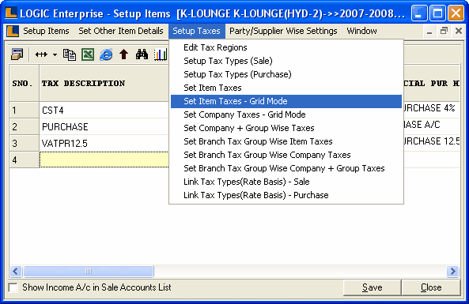Click the bar chart toolbar icon
The image size is (469, 304).
[161, 54]
